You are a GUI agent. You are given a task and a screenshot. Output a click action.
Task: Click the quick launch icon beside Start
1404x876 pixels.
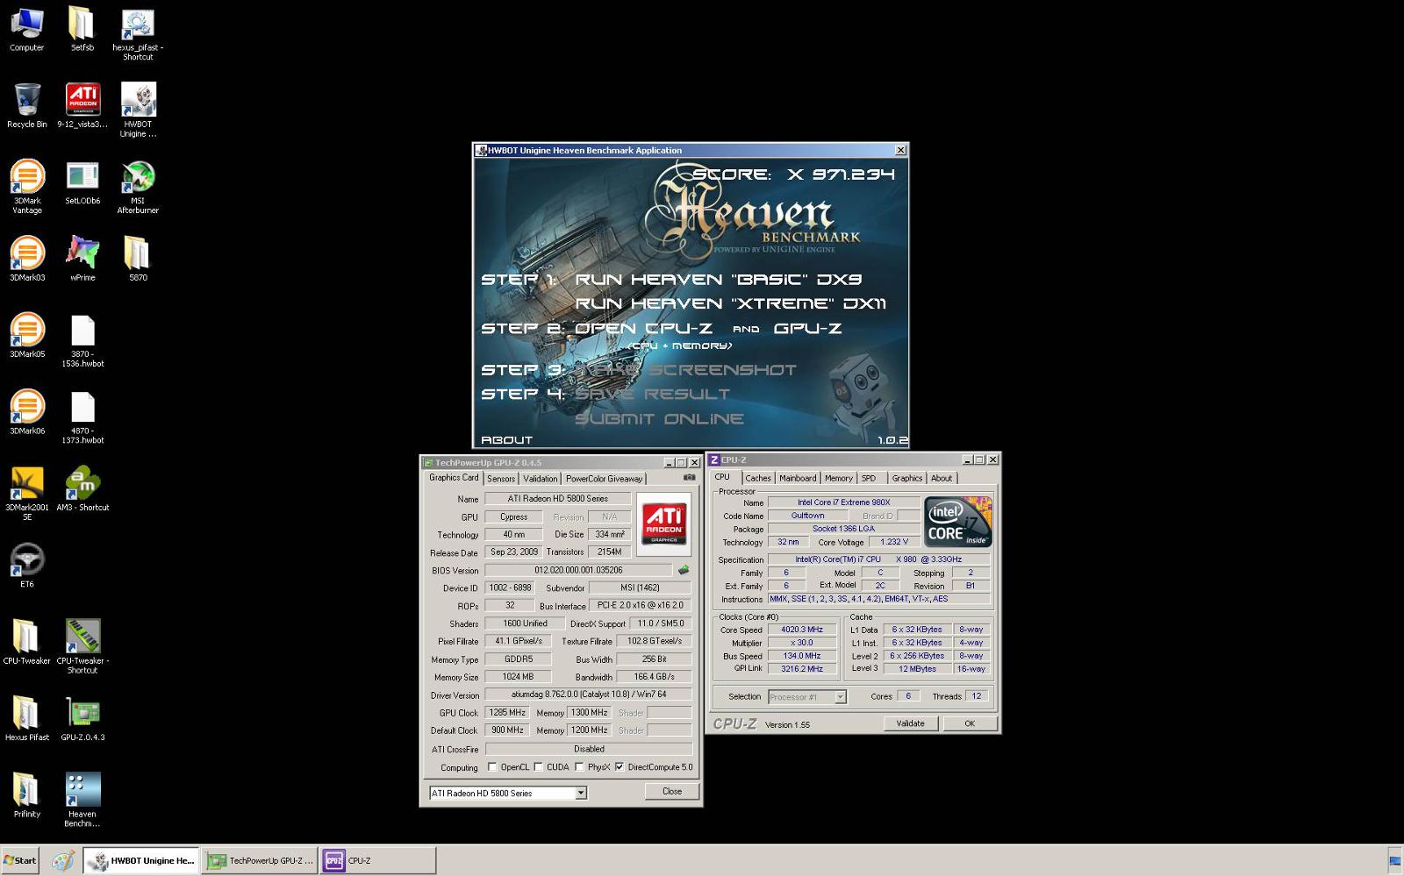tap(63, 861)
